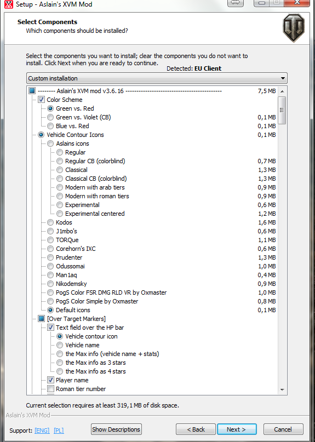315x442 pixels.
Task: Open the [PL] support link
Action: tap(59, 430)
